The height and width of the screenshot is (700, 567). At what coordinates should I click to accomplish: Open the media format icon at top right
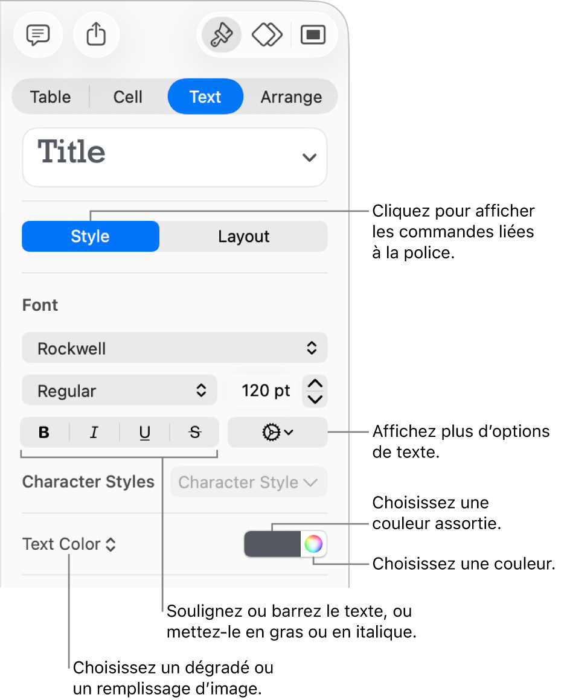tap(313, 35)
